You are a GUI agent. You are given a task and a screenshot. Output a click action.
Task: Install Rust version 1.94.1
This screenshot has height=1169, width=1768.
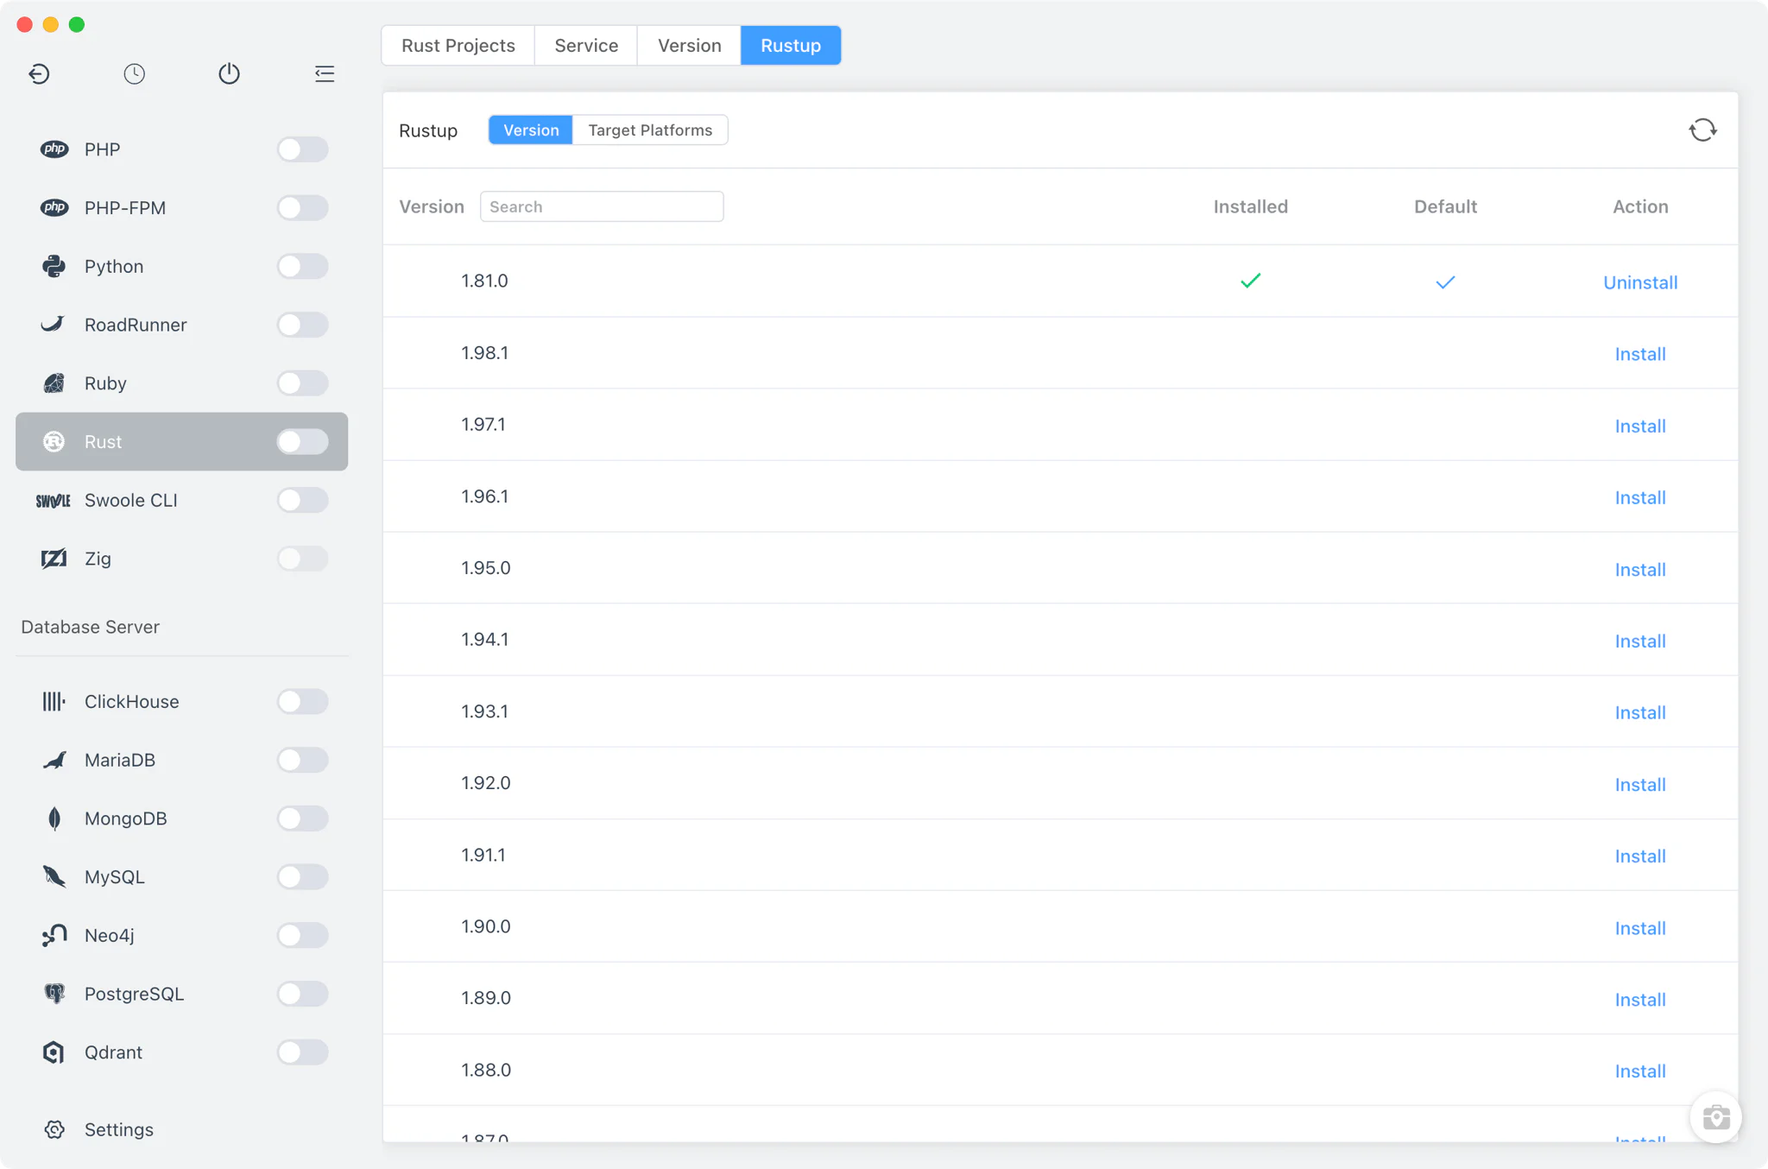click(x=1640, y=641)
